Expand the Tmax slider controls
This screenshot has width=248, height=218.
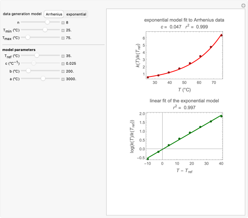63,38
